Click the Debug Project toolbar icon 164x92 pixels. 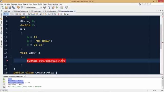point(62,7)
